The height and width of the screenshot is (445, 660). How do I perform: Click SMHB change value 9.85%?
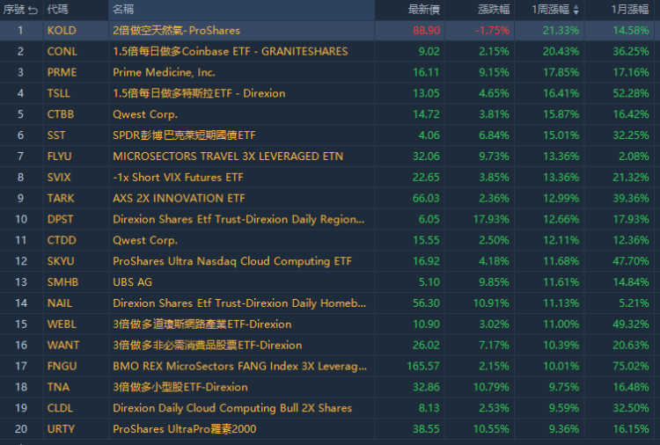click(x=494, y=282)
